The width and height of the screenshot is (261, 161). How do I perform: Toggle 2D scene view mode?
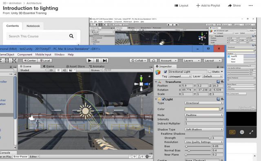[51, 70]
